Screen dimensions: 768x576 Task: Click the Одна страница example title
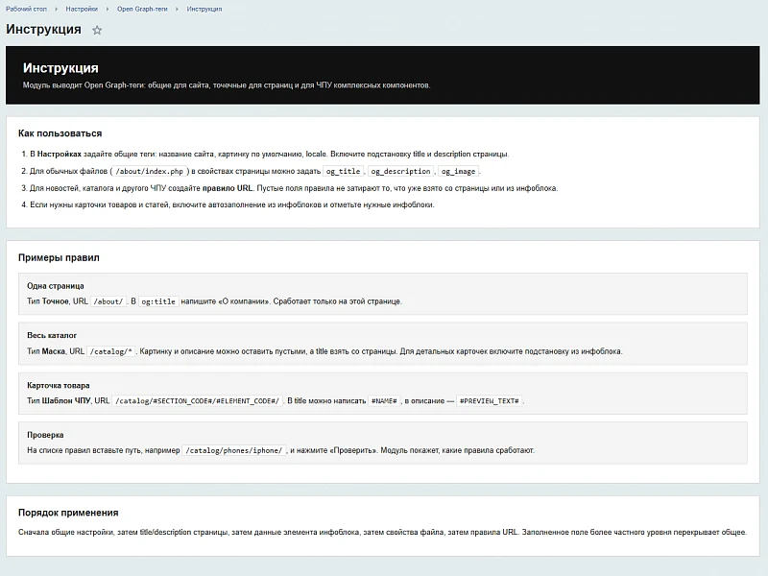tap(56, 286)
